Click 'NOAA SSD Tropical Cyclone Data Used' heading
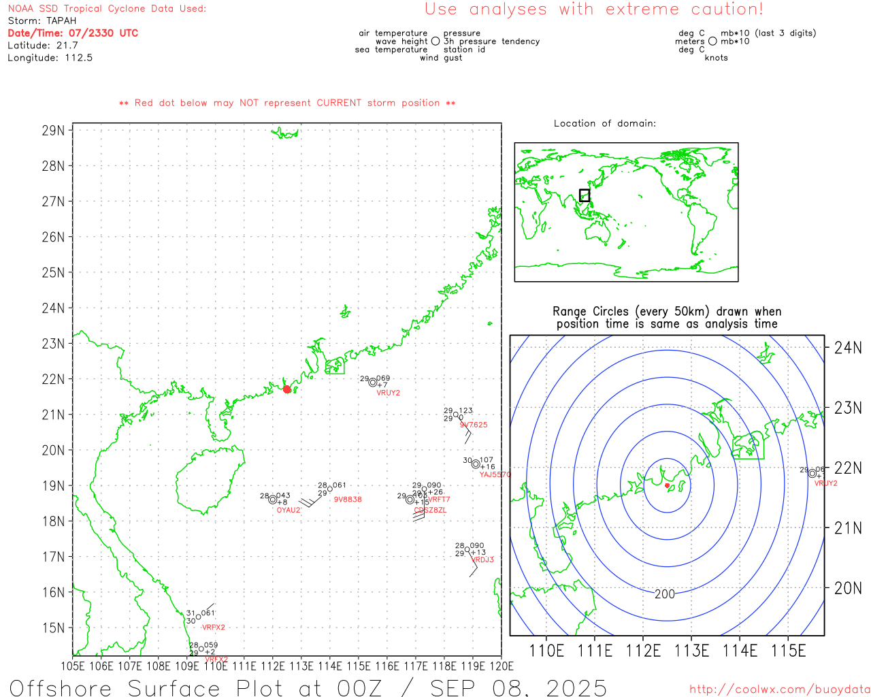The height and width of the screenshot is (697, 871). click(x=107, y=9)
